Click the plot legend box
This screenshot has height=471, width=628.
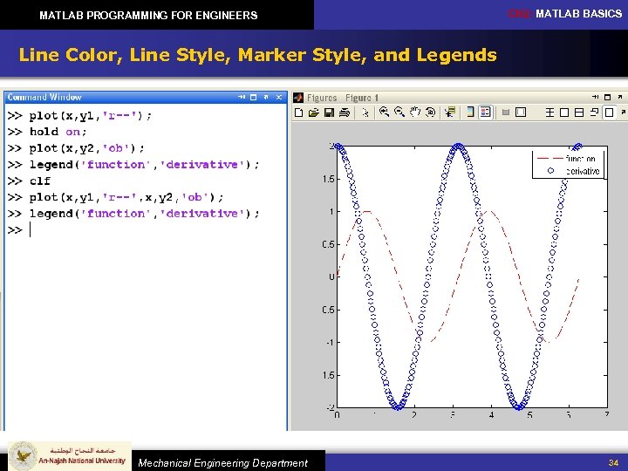pyautogui.click(x=568, y=165)
